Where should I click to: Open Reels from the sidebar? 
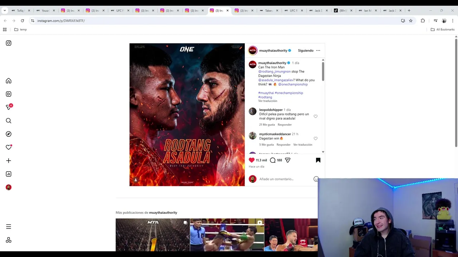coord(9,94)
